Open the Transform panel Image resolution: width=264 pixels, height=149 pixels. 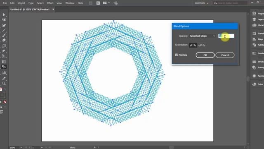click(x=258, y=34)
